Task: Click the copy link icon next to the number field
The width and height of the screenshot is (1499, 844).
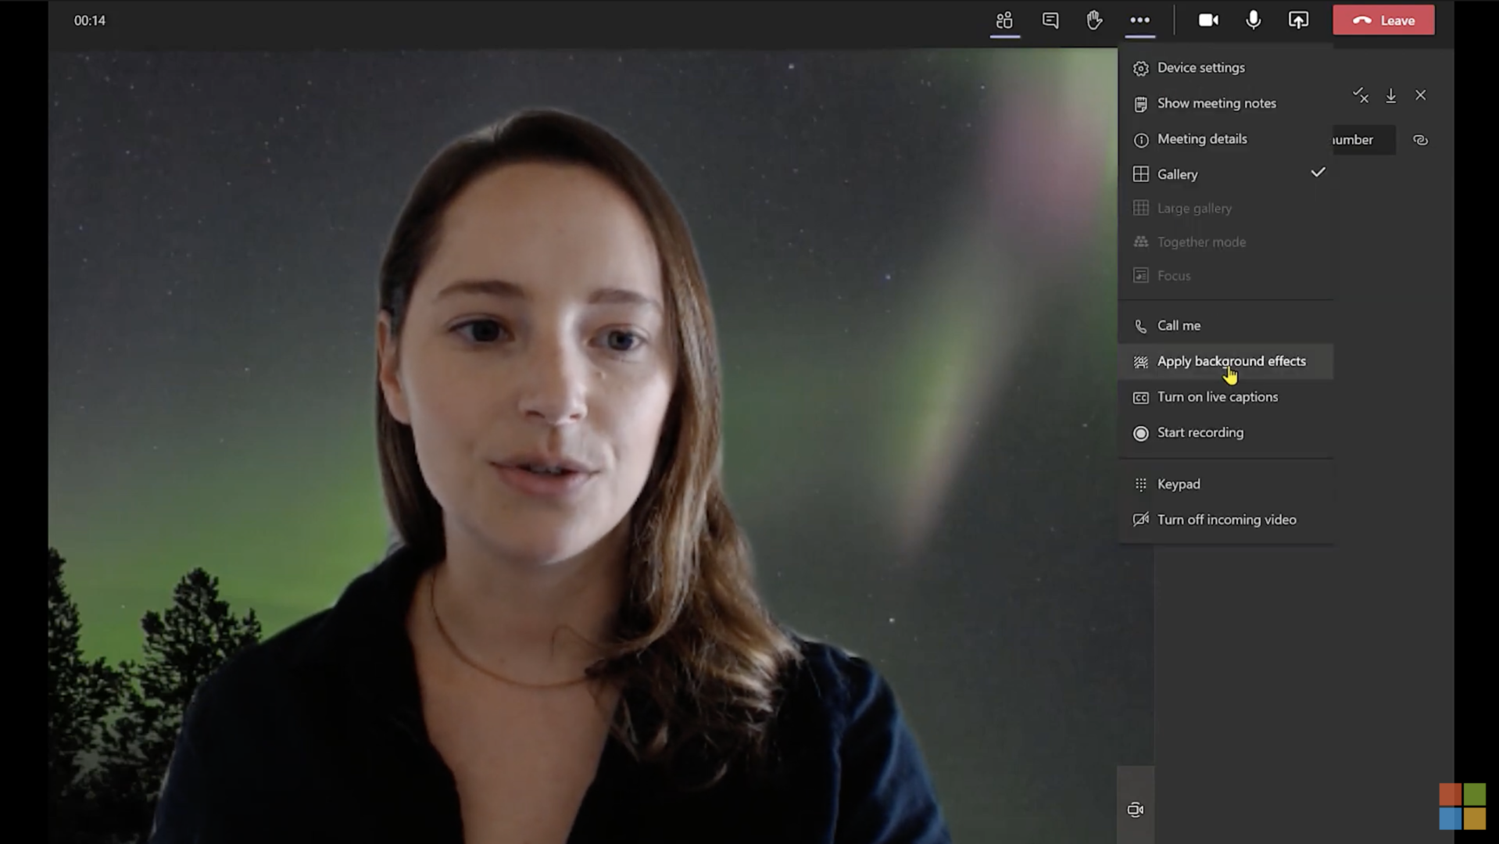Action: 1420,140
